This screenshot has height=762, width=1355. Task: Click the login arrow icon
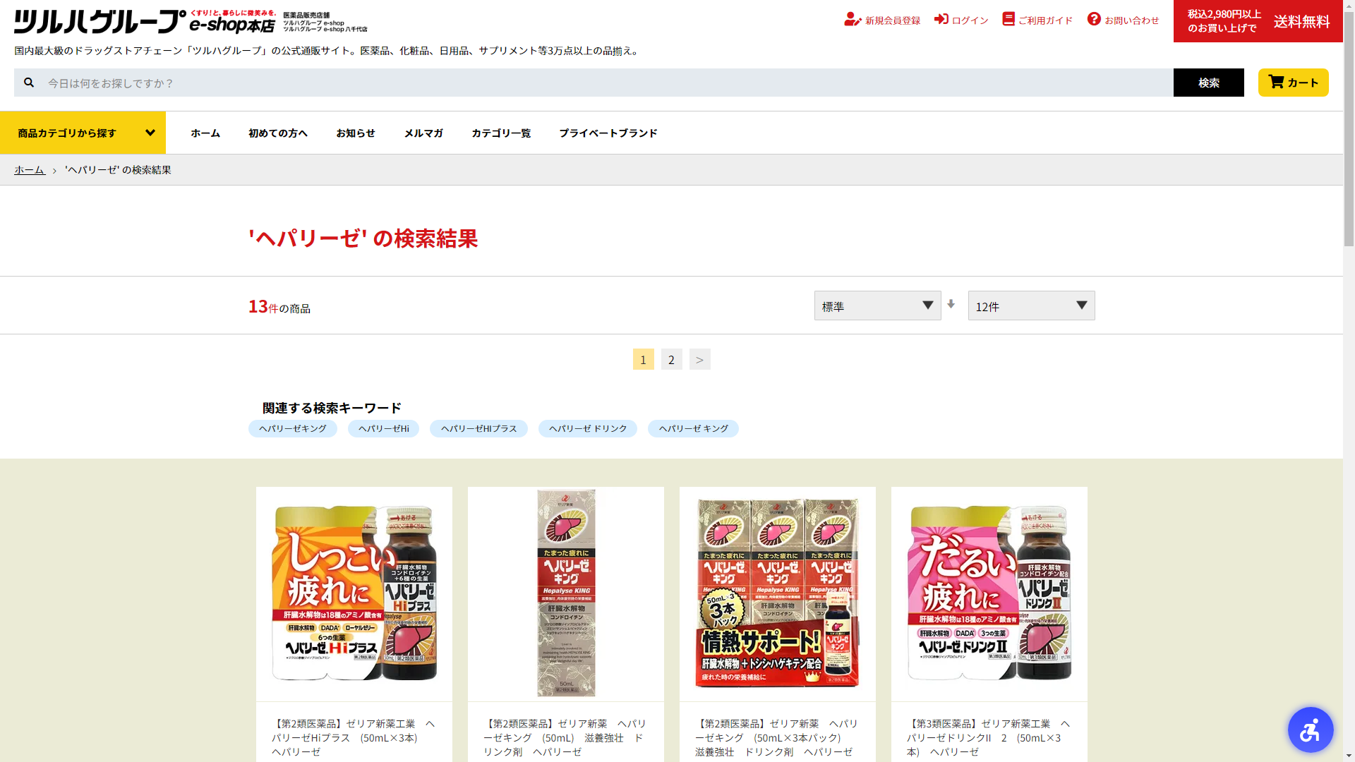coord(941,20)
